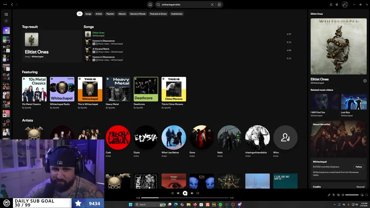Open Connect to a device

(x=338, y=195)
